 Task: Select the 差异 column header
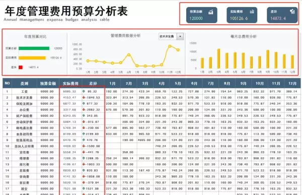[93, 83]
